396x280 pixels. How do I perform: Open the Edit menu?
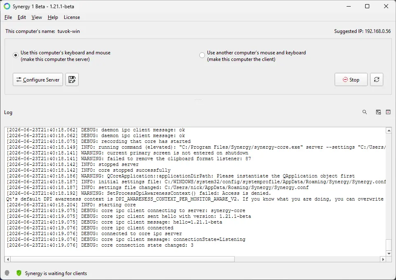pyautogui.click(x=22, y=17)
